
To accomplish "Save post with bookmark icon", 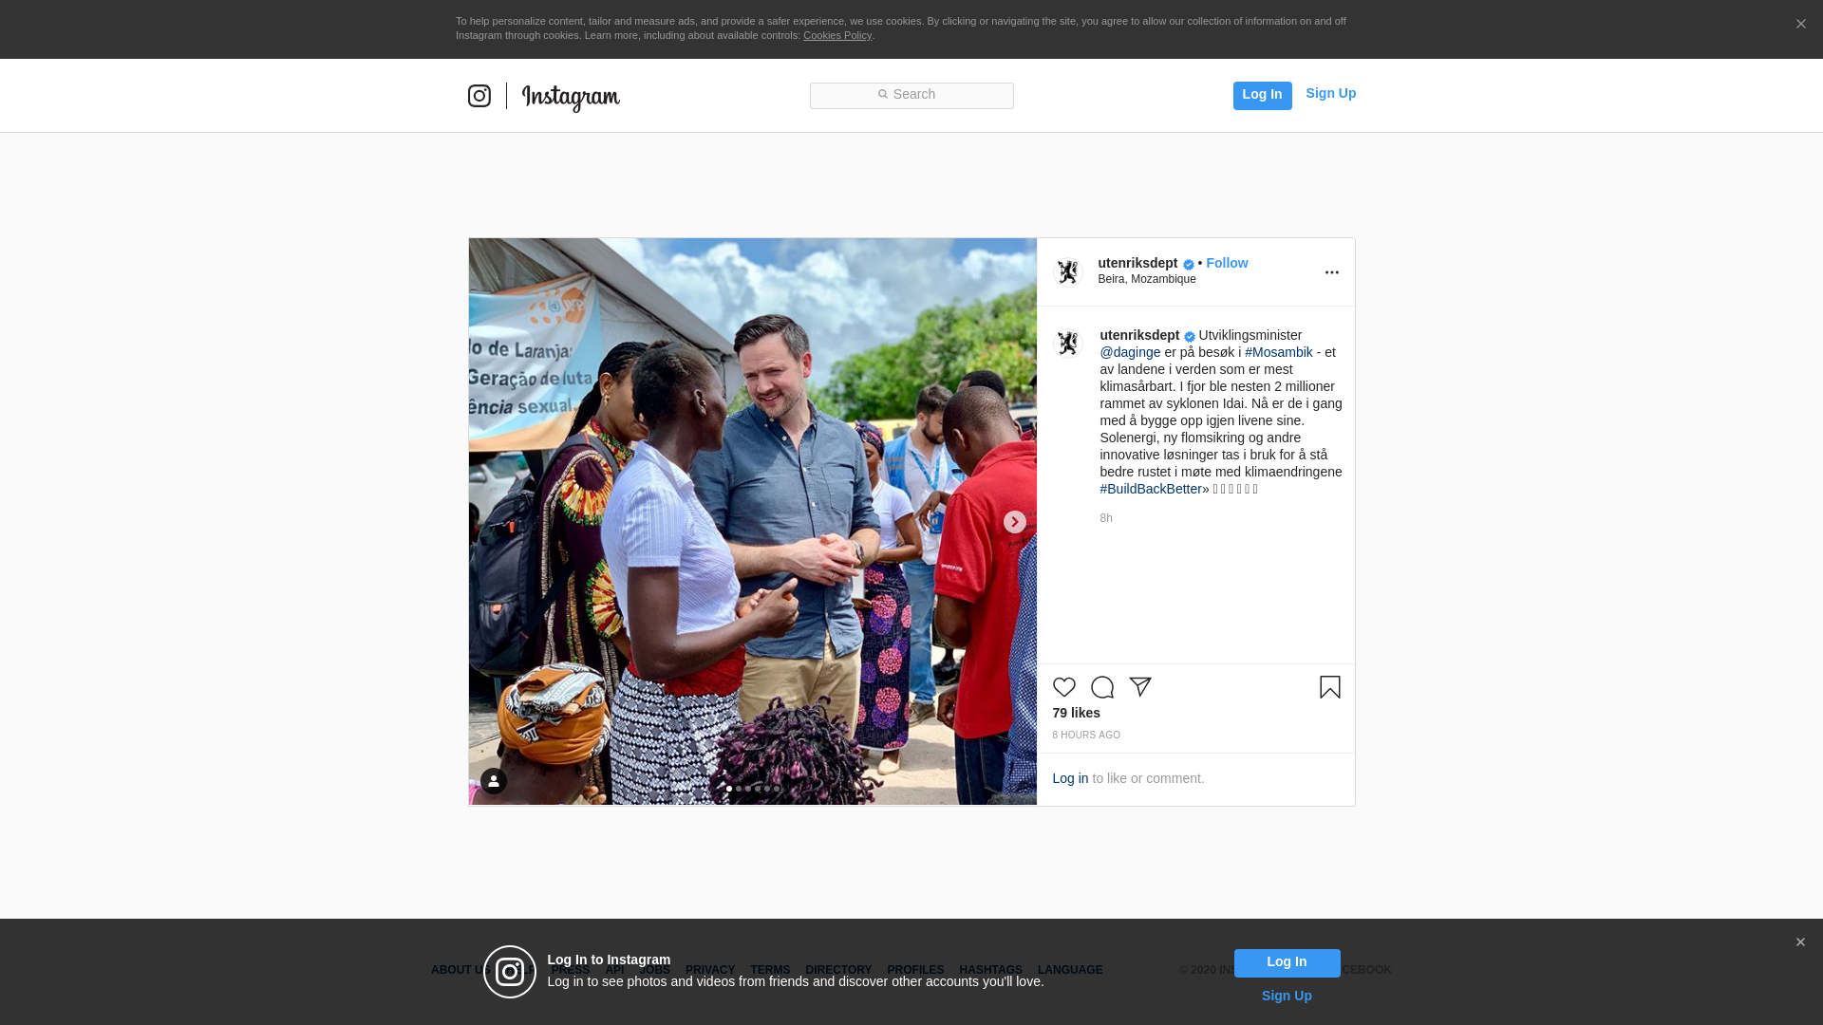I will tap(1330, 686).
